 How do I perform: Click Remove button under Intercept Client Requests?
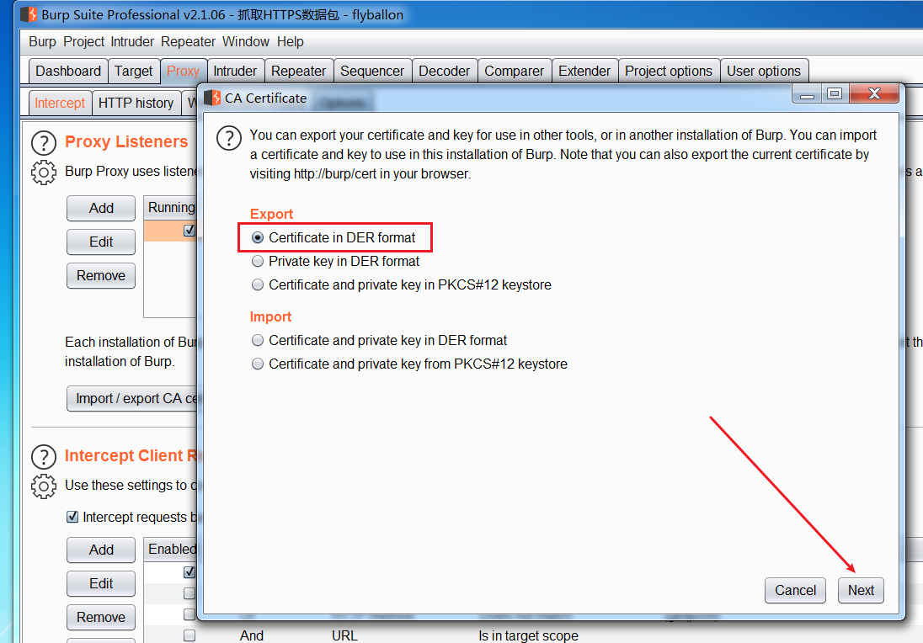coord(101,617)
